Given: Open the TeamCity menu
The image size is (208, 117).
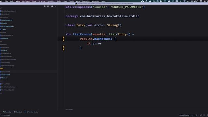Looking at the screenshot, I should tap(86, 1).
